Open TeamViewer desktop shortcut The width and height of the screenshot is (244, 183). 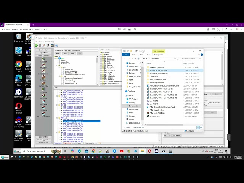[19, 93]
